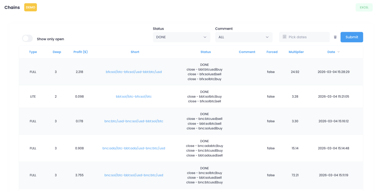Open chain bfx:sol/btc-bfx:sol/usd-bbt:btc/usd link
The image size is (375, 191).
coord(134,72)
